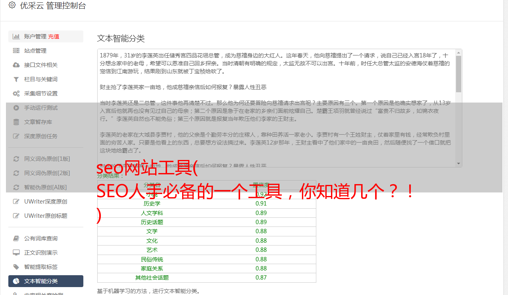
Task: Click the 0.91 confidence value
Action: [x=261, y=204]
